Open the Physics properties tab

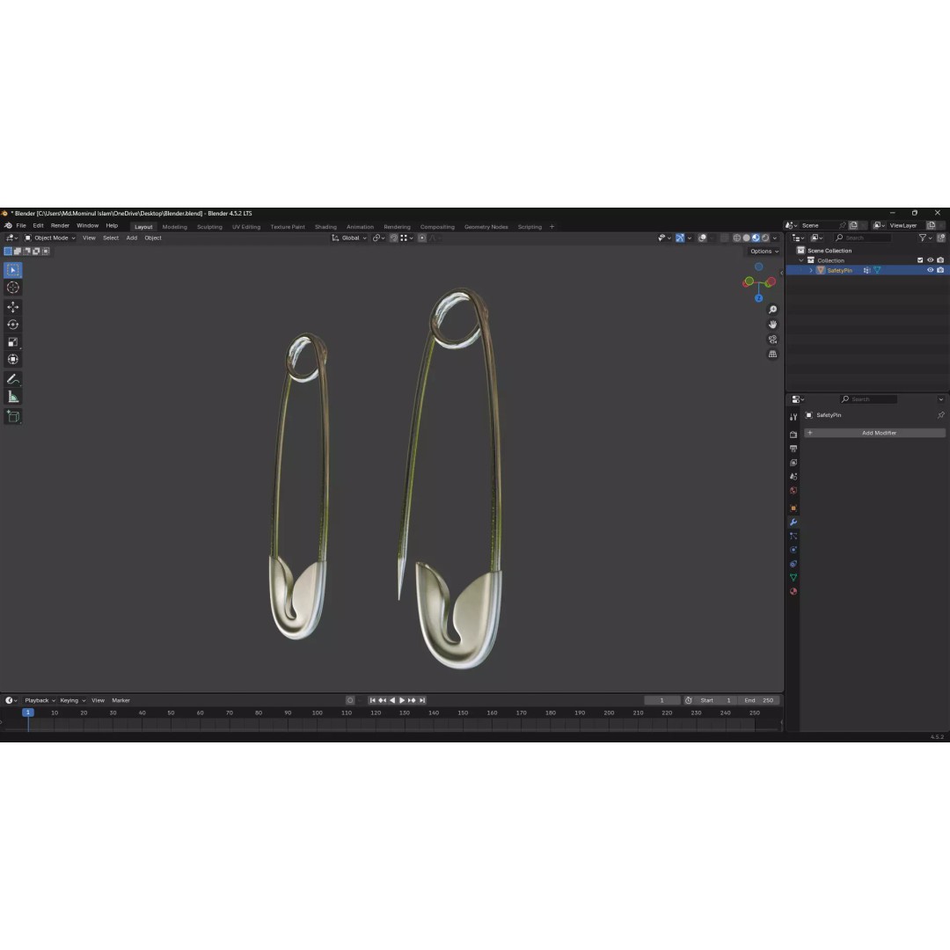[793, 550]
